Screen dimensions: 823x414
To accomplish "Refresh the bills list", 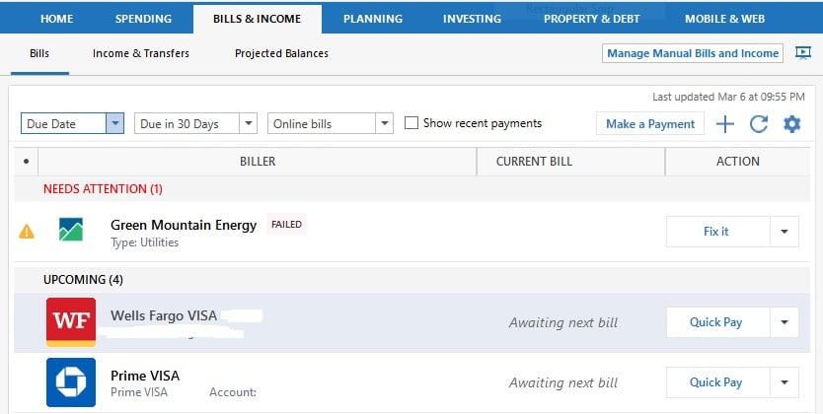I will pos(758,124).
